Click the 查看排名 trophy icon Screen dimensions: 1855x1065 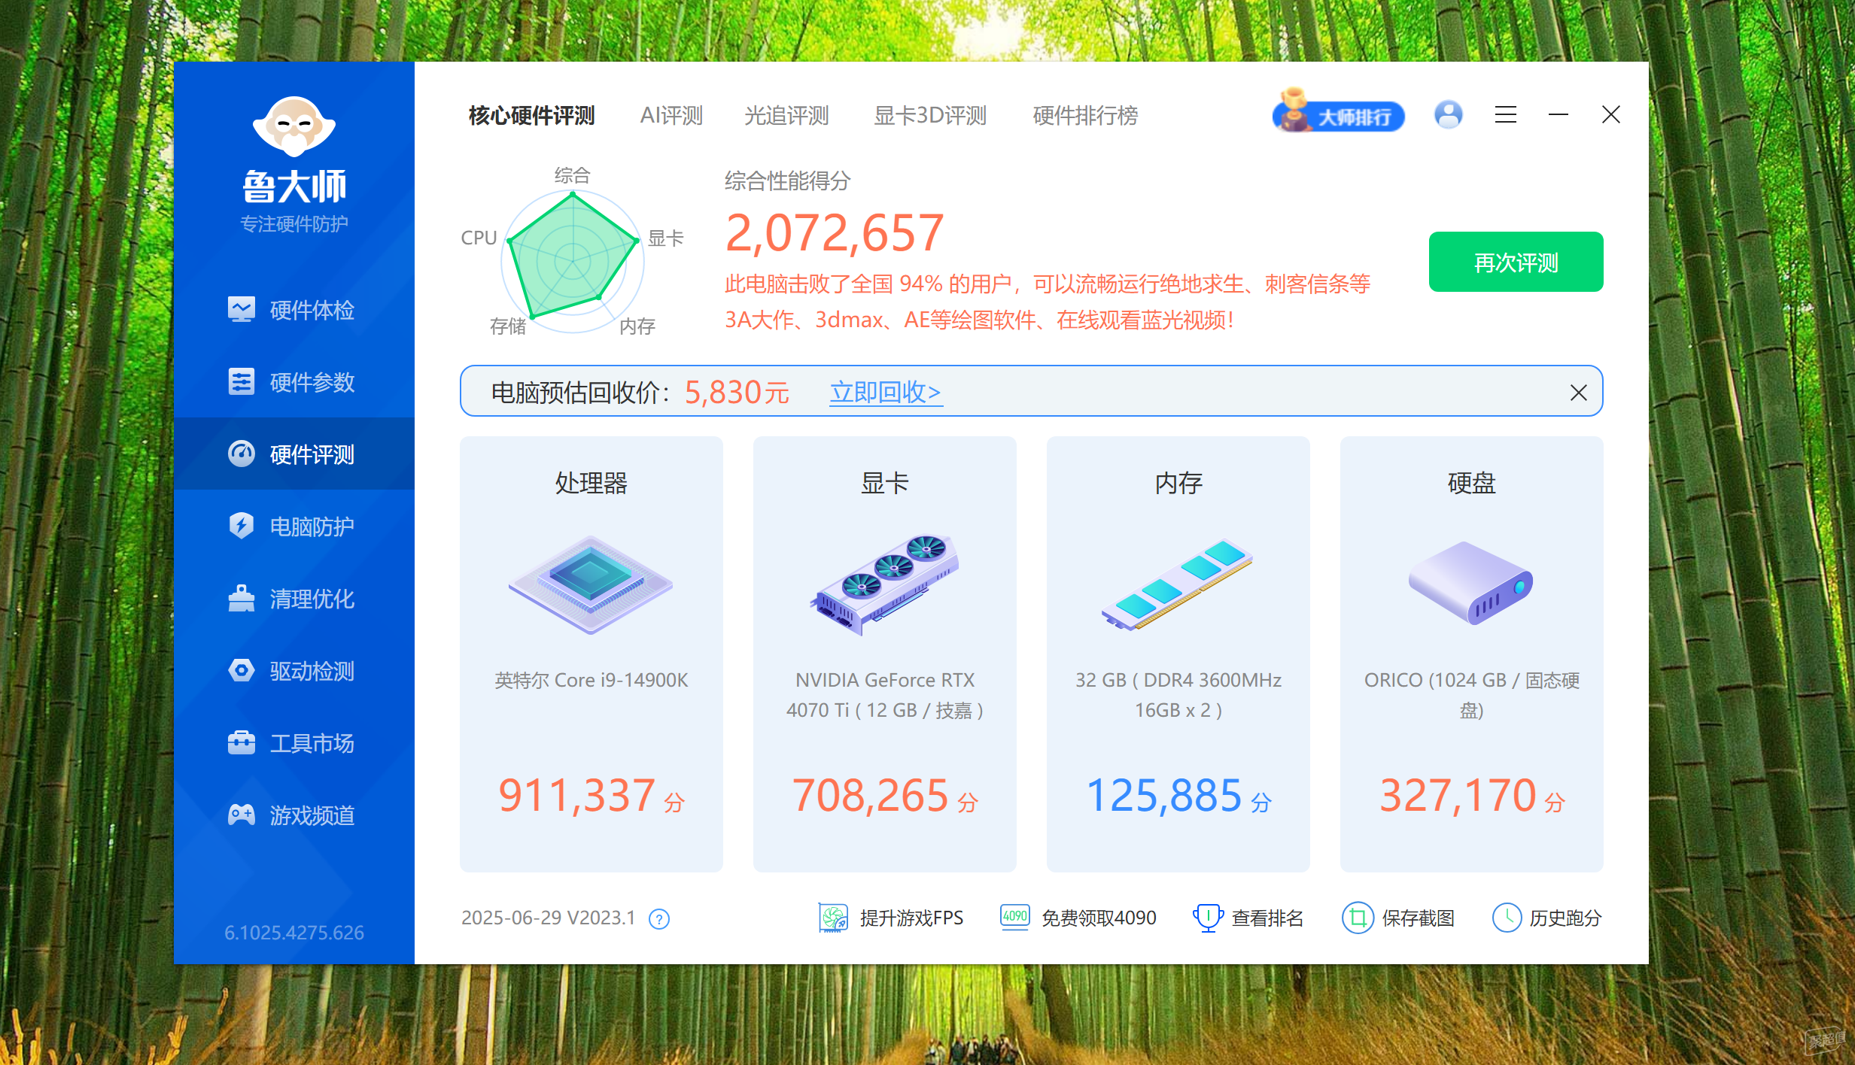[x=1208, y=918]
